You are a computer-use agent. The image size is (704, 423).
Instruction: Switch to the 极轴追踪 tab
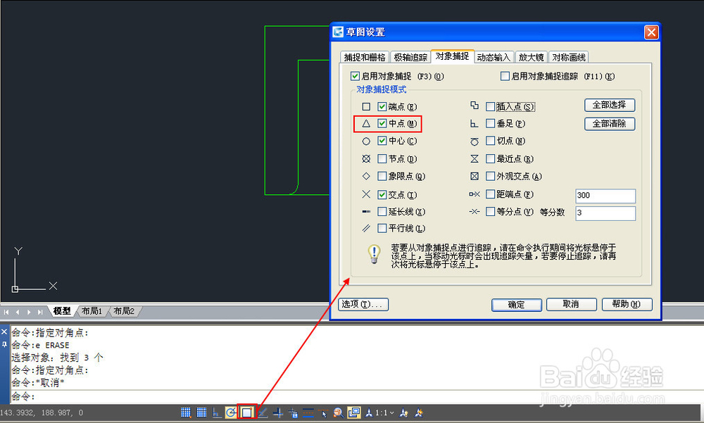click(x=410, y=56)
